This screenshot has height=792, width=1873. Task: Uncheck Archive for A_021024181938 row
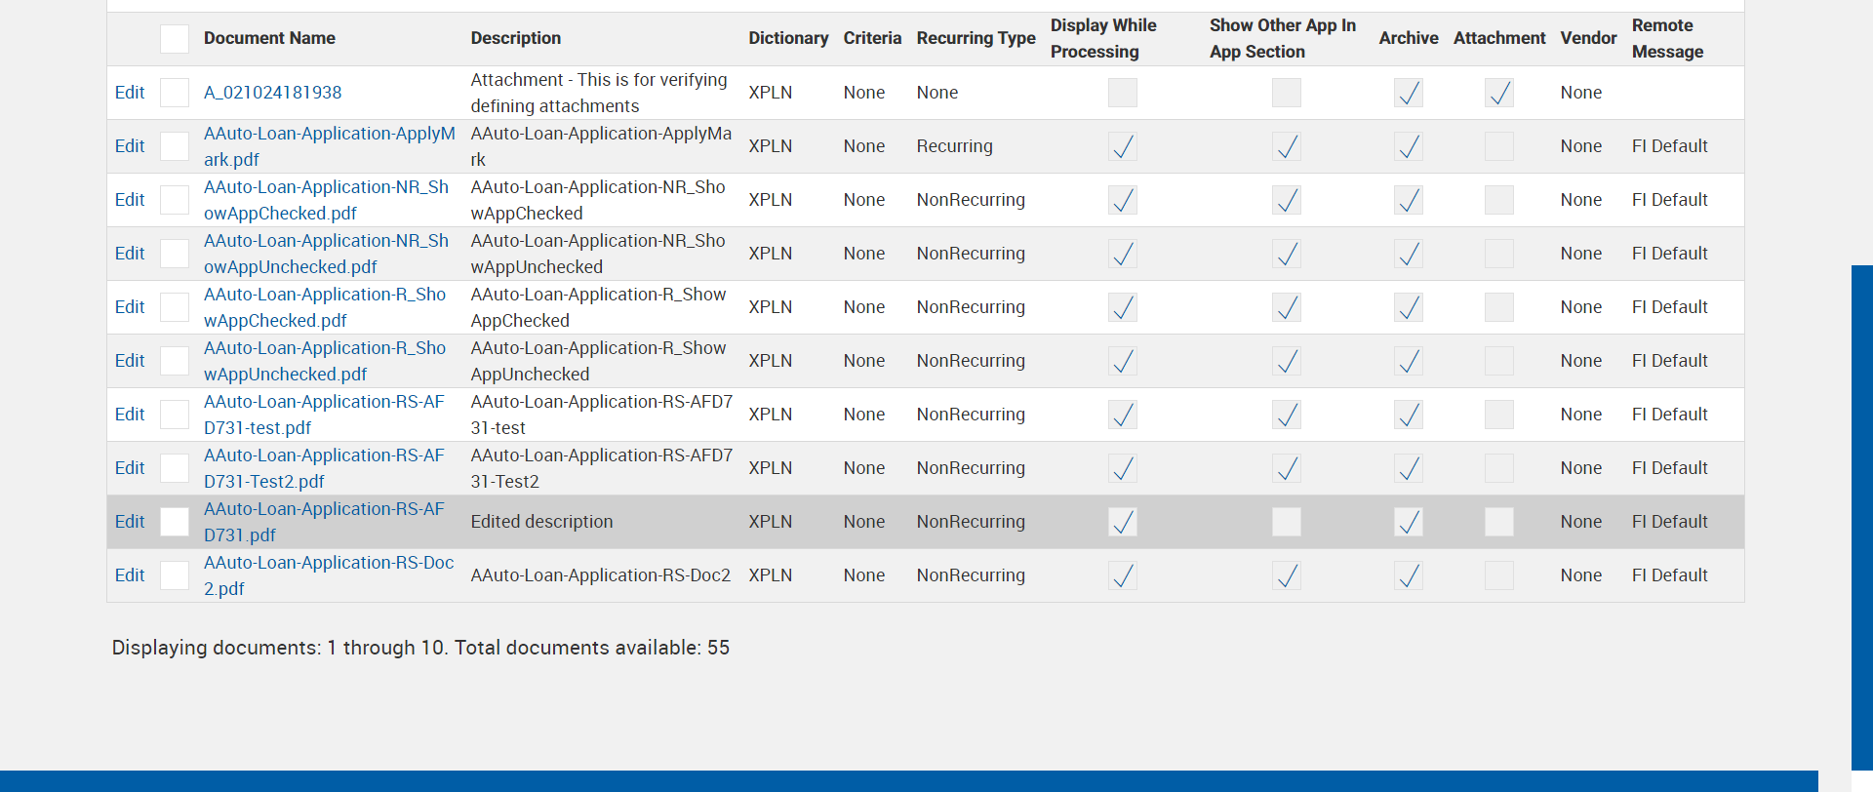click(x=1408, y=93)
